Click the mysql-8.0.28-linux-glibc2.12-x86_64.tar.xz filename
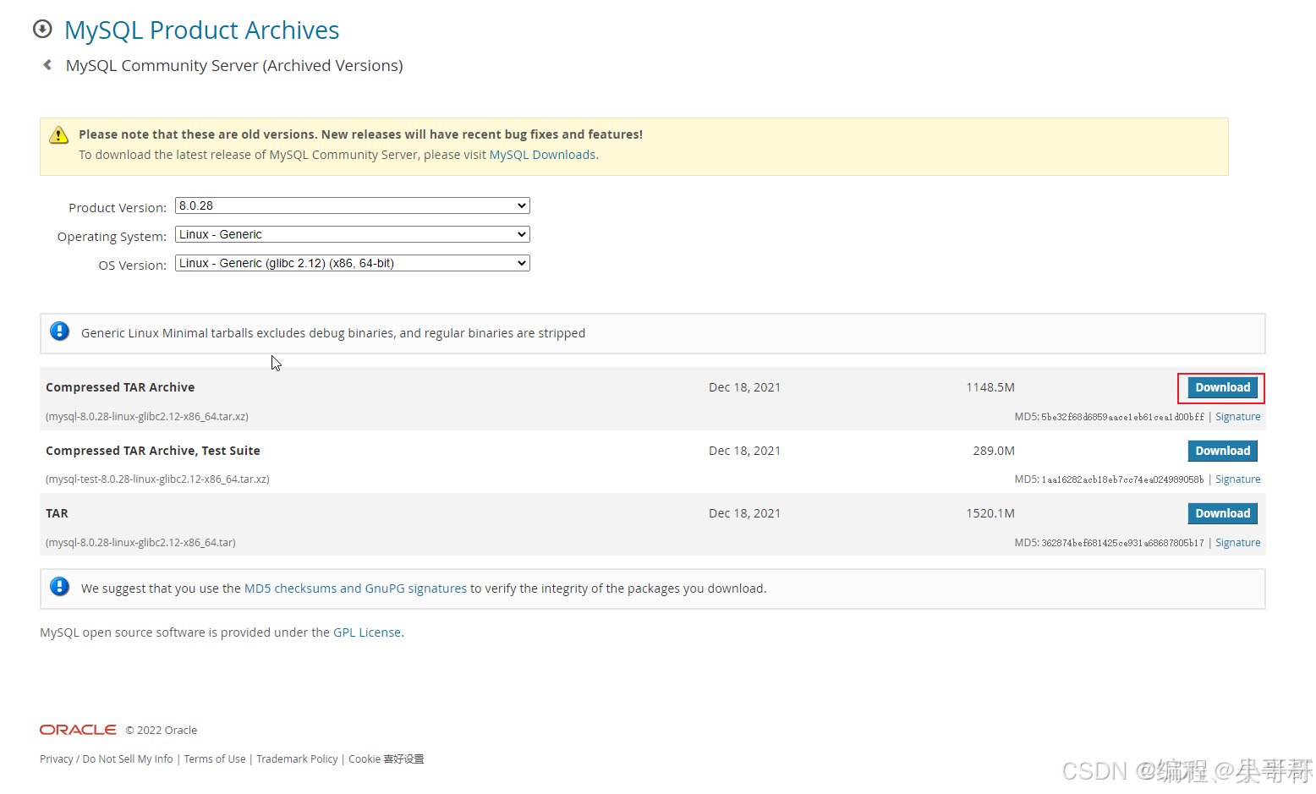 [x=147, y=417]
